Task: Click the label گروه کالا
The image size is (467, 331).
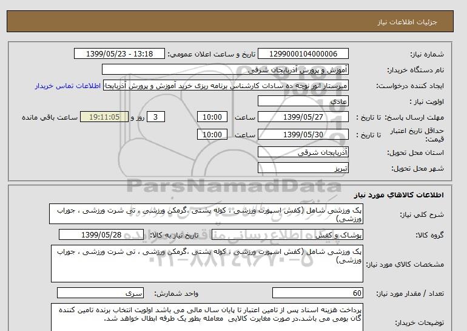Action: point(429,235)
